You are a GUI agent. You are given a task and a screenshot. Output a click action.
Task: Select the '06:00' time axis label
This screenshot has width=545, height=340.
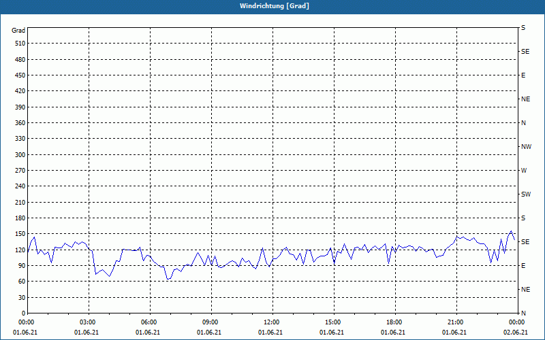[x=150, y=322]
